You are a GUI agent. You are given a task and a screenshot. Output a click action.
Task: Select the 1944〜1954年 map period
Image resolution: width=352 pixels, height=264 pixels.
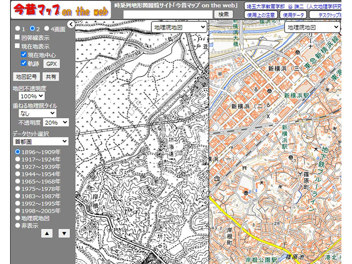pos(18,174)
